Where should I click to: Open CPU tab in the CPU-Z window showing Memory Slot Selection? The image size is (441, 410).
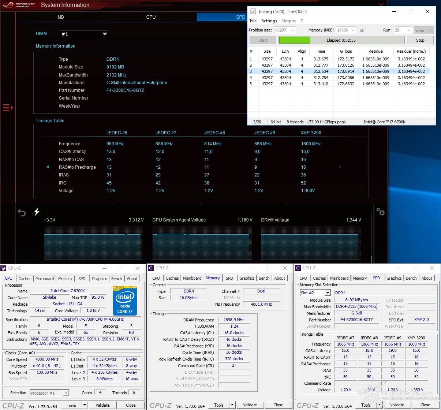click(303, 278)
